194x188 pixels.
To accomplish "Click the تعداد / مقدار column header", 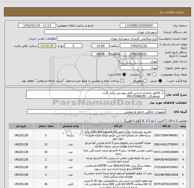I will tap(46, 126).
